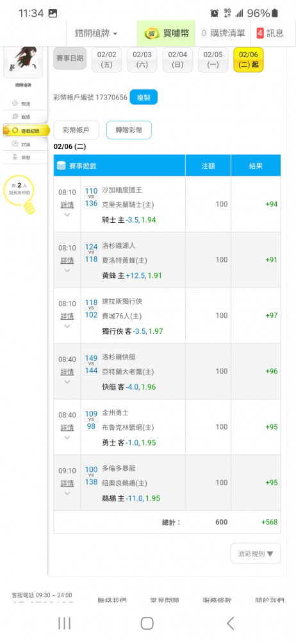Screen dimensions: 296x642
Task: Click the 轉贈彩幣 button
Action: 129,130
